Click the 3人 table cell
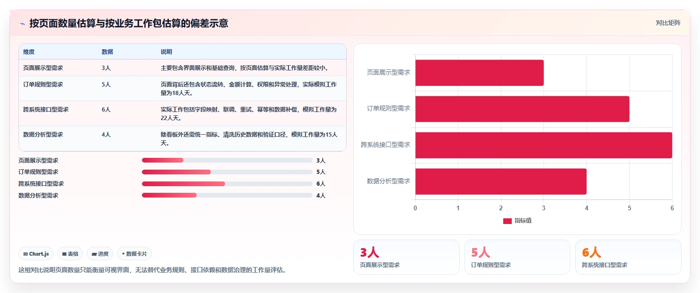Viewport: 700px width, 293px height. [x=106, y=68]
